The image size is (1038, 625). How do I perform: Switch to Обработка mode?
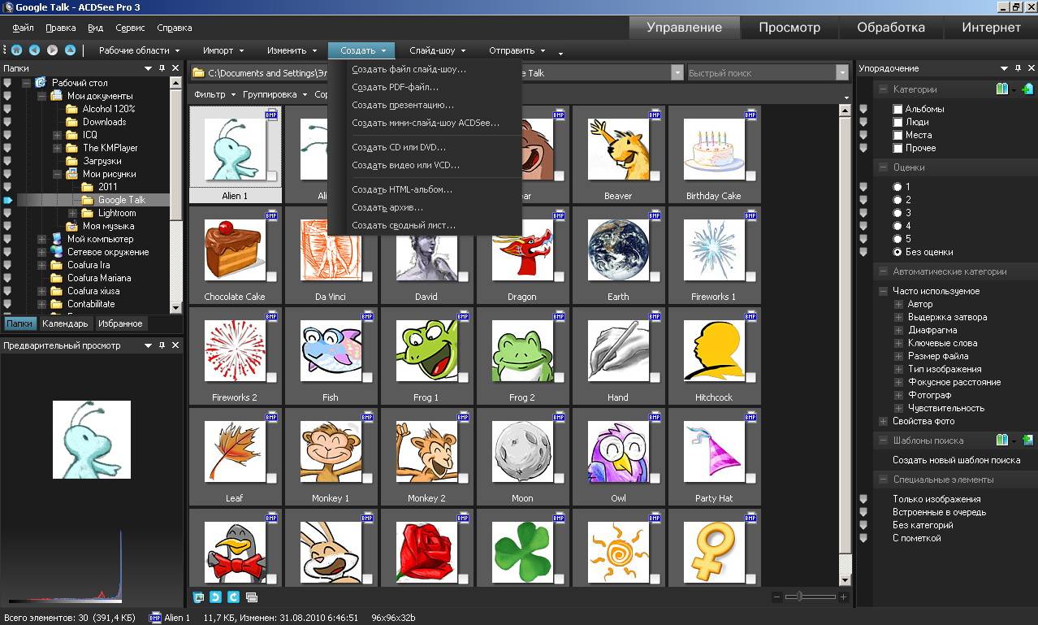coord(891,28)
